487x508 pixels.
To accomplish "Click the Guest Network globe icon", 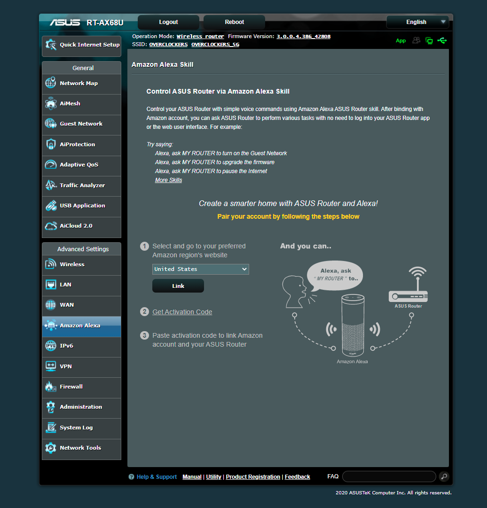I will click(51, 123).
